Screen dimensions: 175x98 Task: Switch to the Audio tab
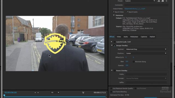[126, 37]
